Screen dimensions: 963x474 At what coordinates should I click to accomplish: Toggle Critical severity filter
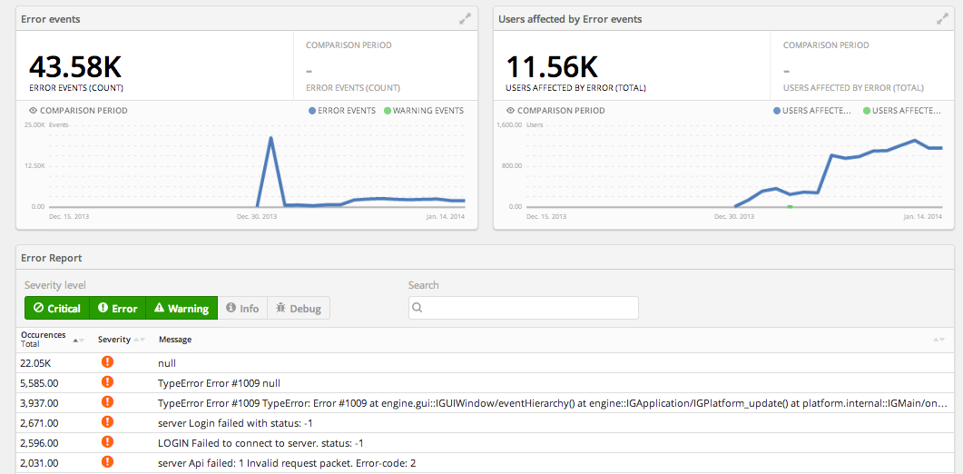point(56,309)
